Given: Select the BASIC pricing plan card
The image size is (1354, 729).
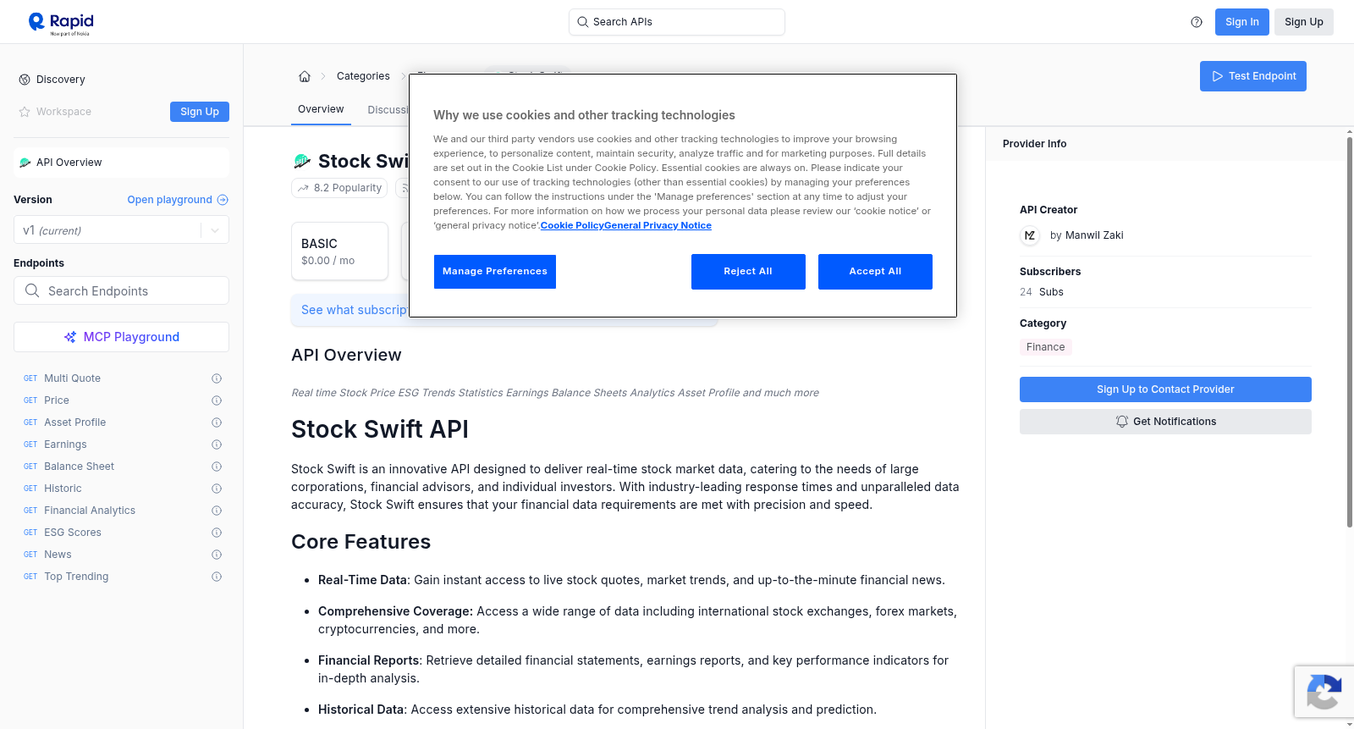Looking at the screenshot, I should 339,251.
